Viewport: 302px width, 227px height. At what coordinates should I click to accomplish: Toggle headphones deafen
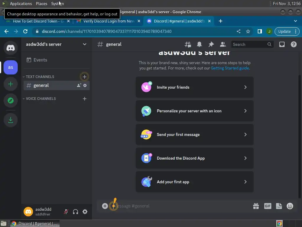click(75, 212)
